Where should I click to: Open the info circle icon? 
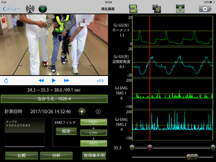tap(98, 112)
